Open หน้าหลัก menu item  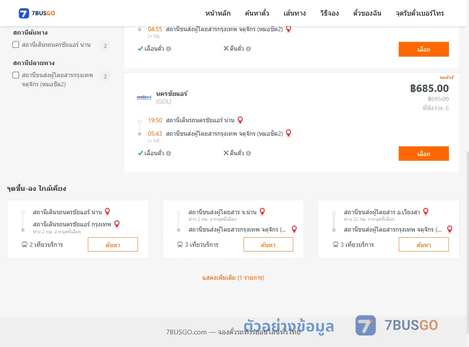click(218, 13)
